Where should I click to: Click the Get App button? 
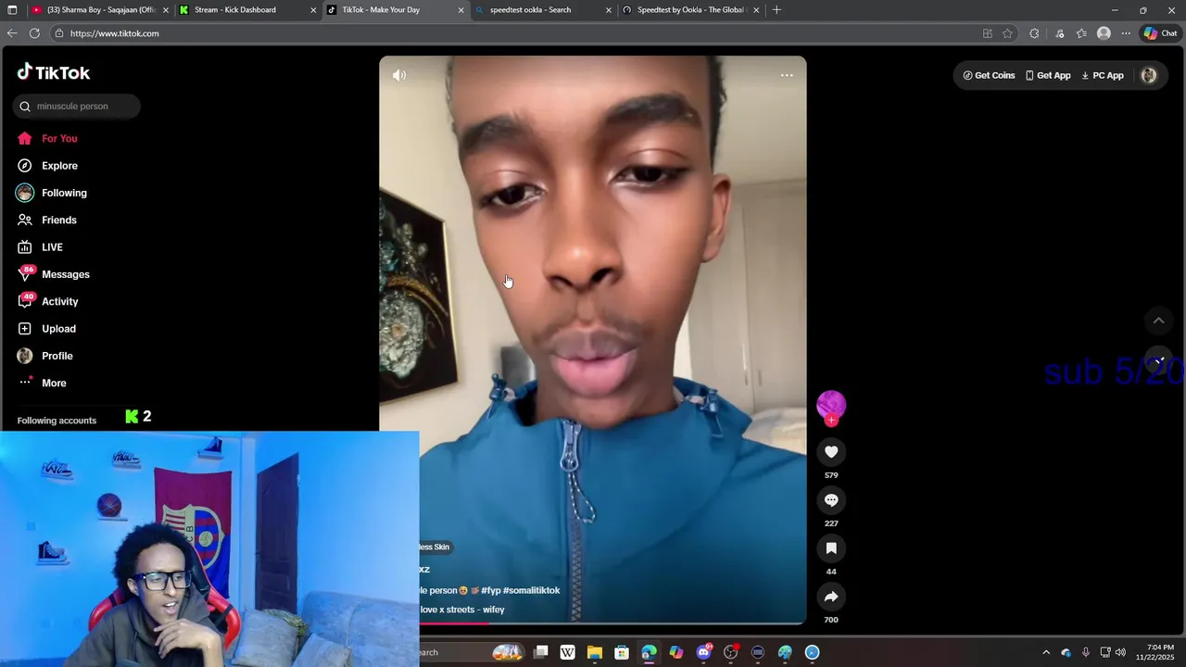[x=1048, y=76]
